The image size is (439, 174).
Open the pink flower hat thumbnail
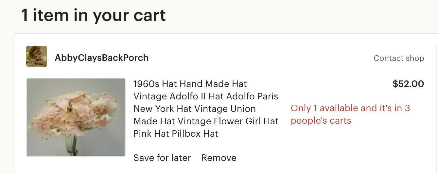point(76,117)
